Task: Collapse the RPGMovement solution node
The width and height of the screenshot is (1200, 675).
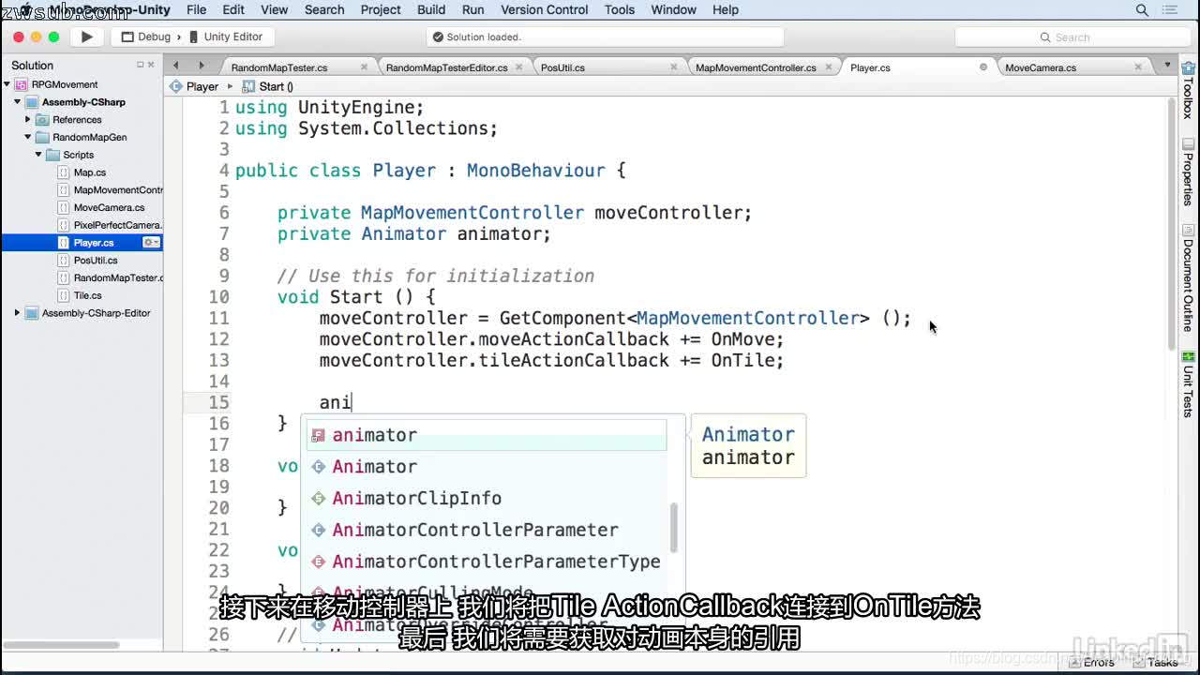Action: click(7, 84)
